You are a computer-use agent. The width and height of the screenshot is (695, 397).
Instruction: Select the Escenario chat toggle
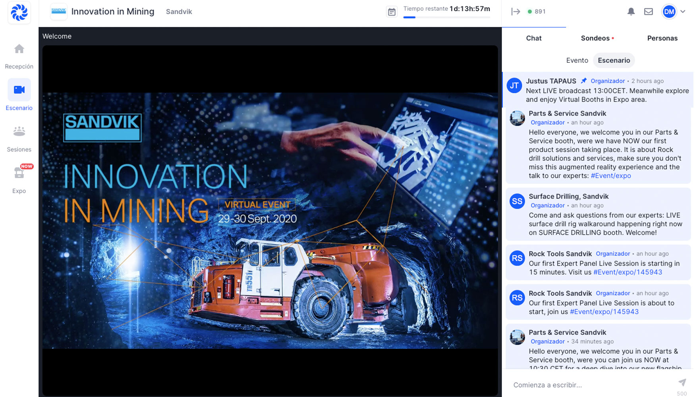click(x=614, y=60)
